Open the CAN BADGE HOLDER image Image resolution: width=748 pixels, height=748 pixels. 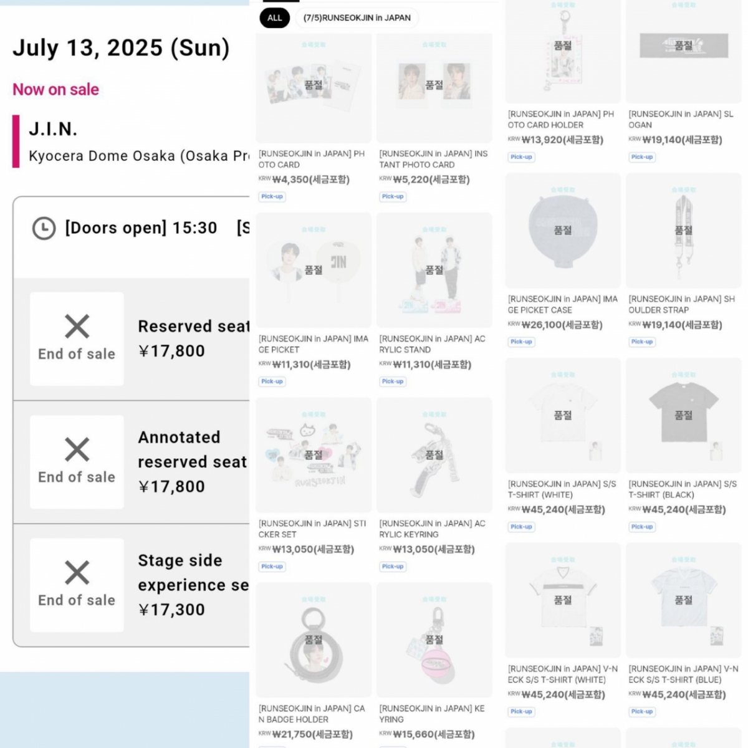coord(313,640)
